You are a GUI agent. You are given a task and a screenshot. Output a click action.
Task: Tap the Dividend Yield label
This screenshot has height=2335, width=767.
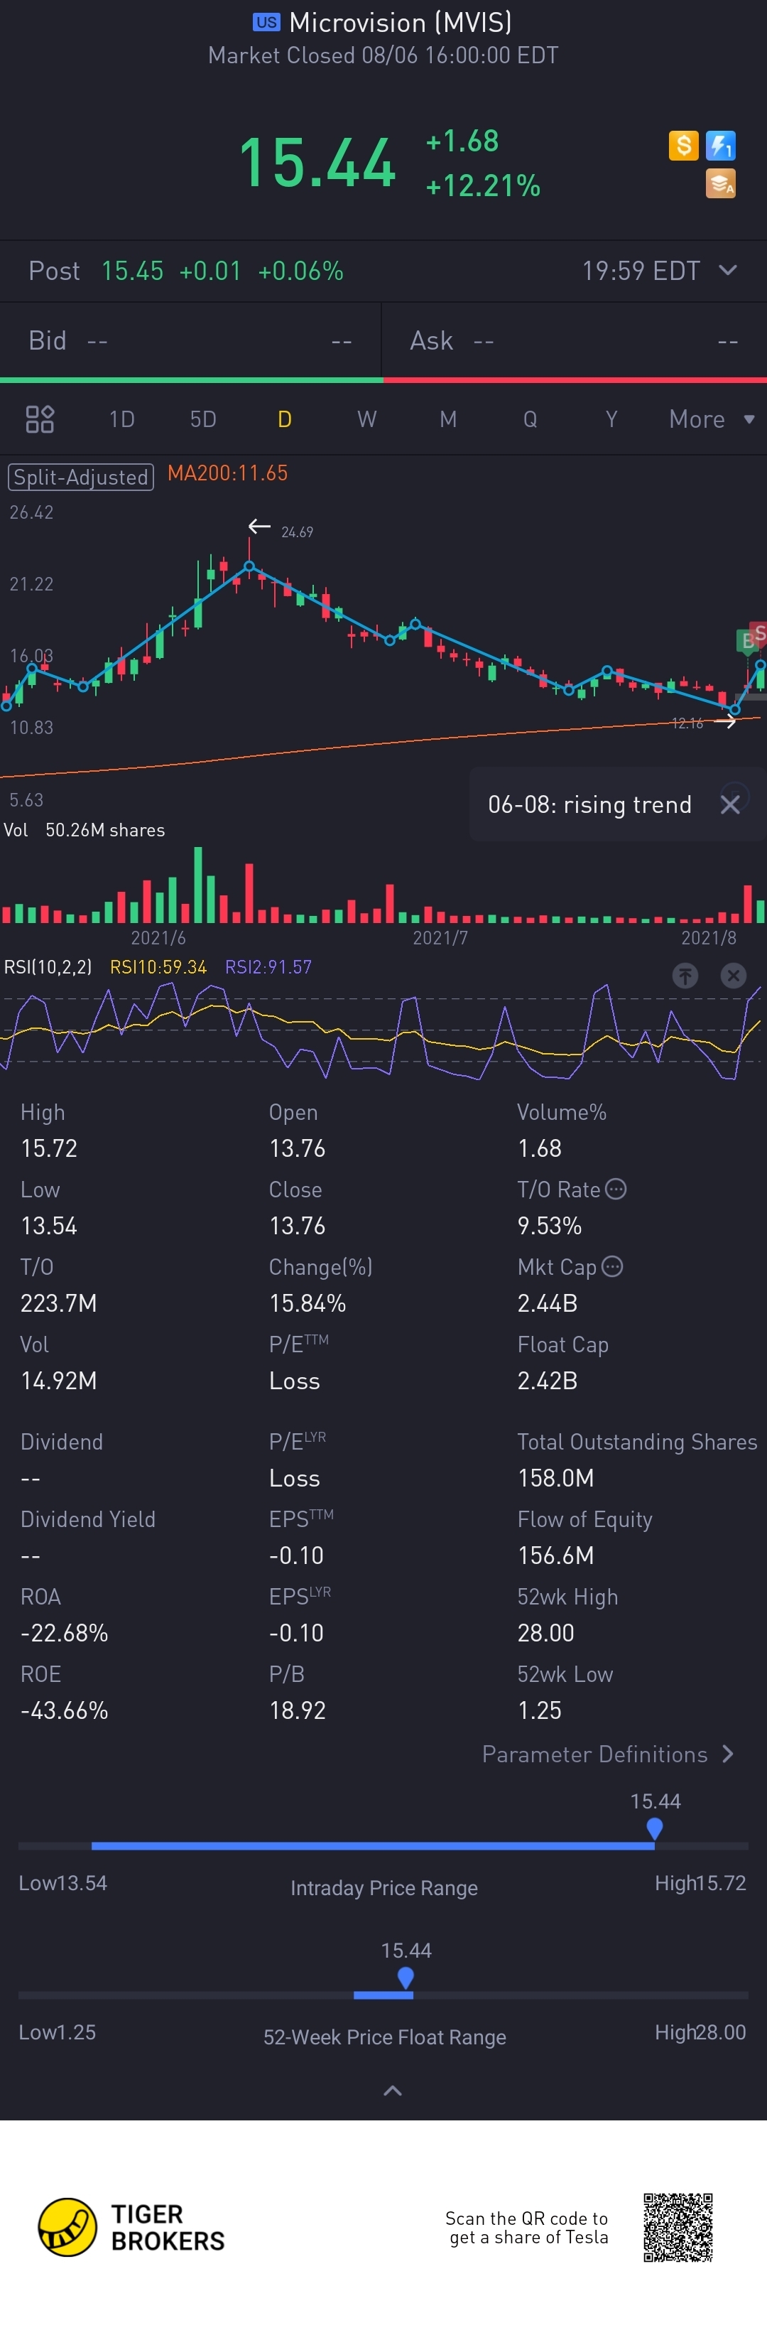pos(88,1519)
